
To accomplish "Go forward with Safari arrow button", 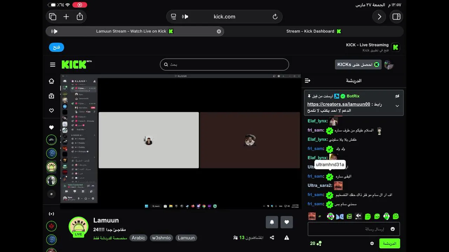I will point(379,16).
